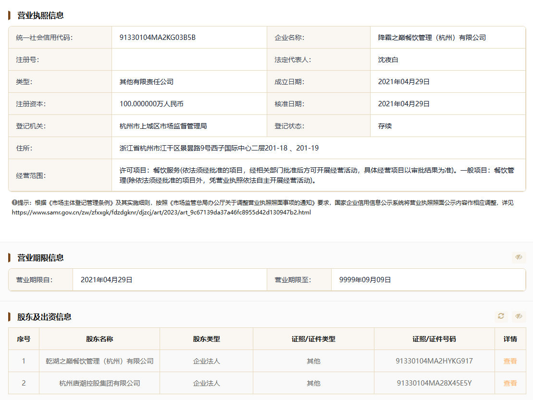Viewport: 533px width, 400px height.
Task: Refresh the 股东及出资信息 table
Action: coord(501,316)
